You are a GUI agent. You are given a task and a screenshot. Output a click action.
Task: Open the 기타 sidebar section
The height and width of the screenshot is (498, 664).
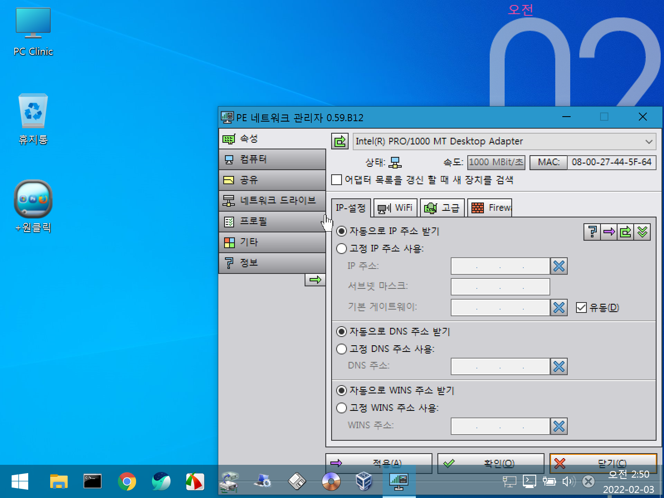coord(272,242)
